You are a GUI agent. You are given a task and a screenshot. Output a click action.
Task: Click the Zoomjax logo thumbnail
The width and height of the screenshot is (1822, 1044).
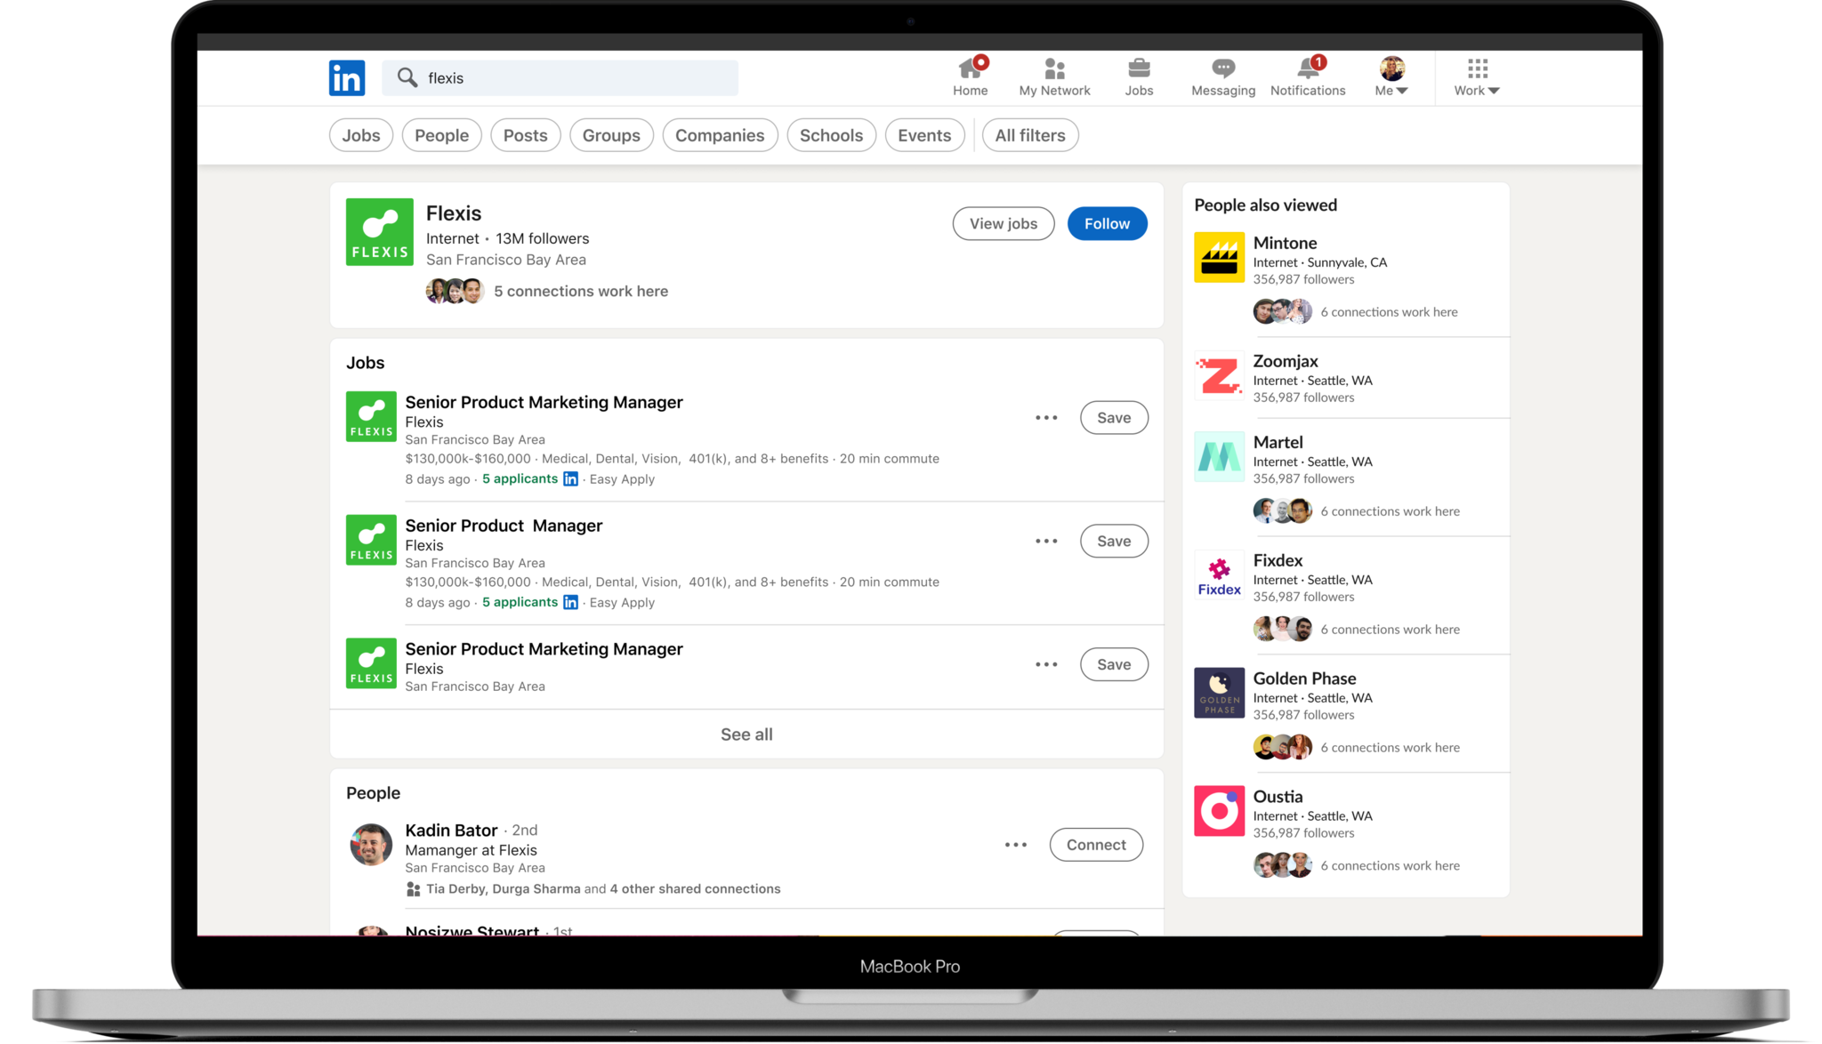[1219, 375]
